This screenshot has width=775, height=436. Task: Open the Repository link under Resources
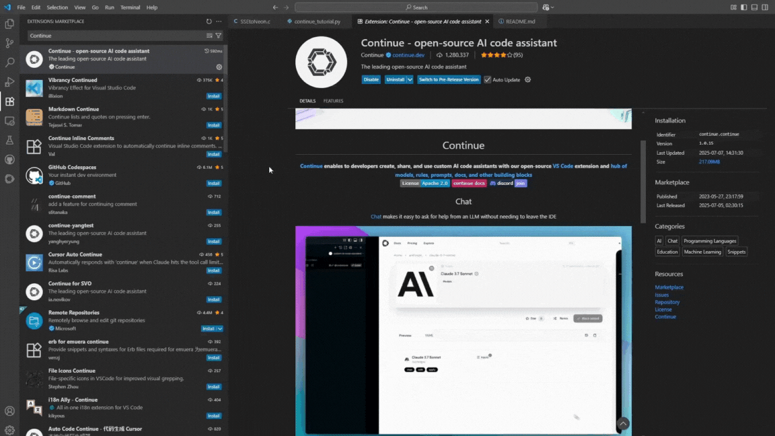point(667,302)
